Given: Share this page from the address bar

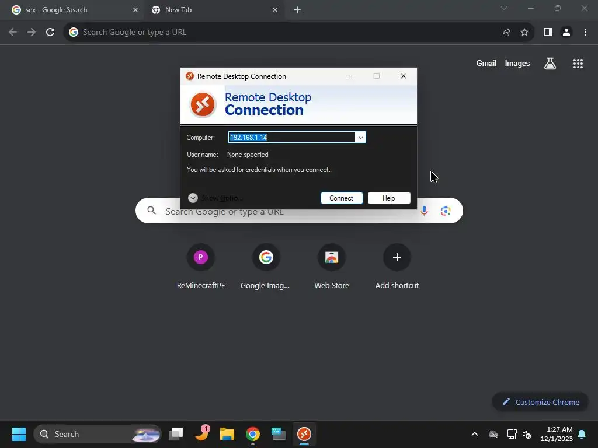Looking at the screenshot, I should [506, 33].
